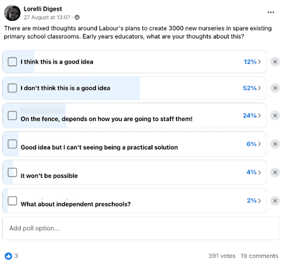The height and width of the screenshot is (264, 284).
Task: Expand voters for the 52% result
Action: pos(252,88)
